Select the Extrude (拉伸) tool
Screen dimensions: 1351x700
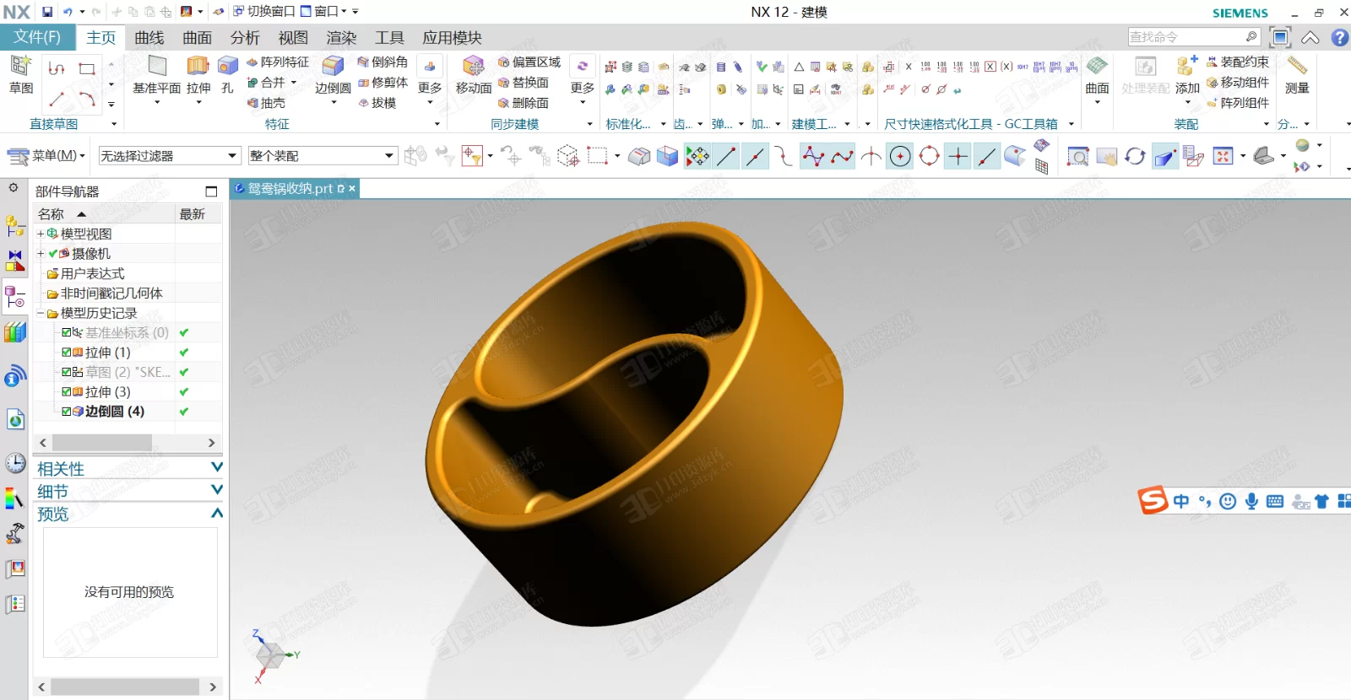(x=198, y=74)
